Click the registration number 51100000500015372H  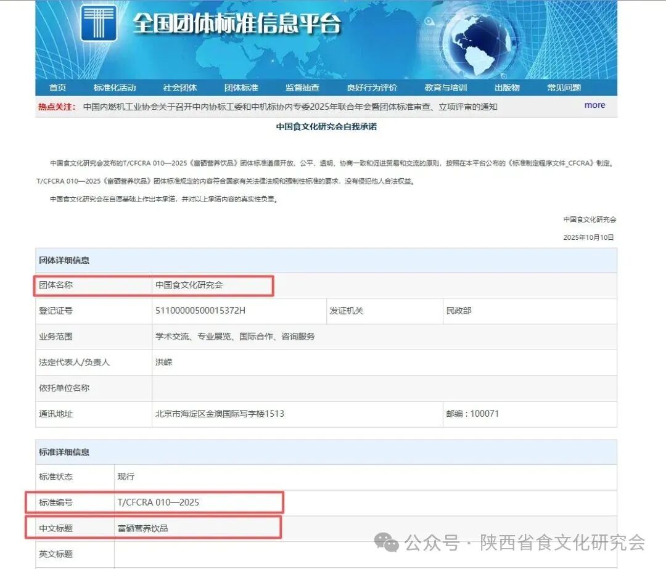coord(200,311)
